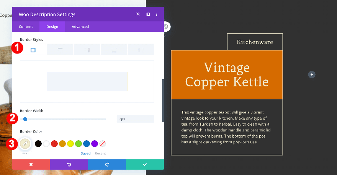Add a new module with the plus icon

click(312, 75)
